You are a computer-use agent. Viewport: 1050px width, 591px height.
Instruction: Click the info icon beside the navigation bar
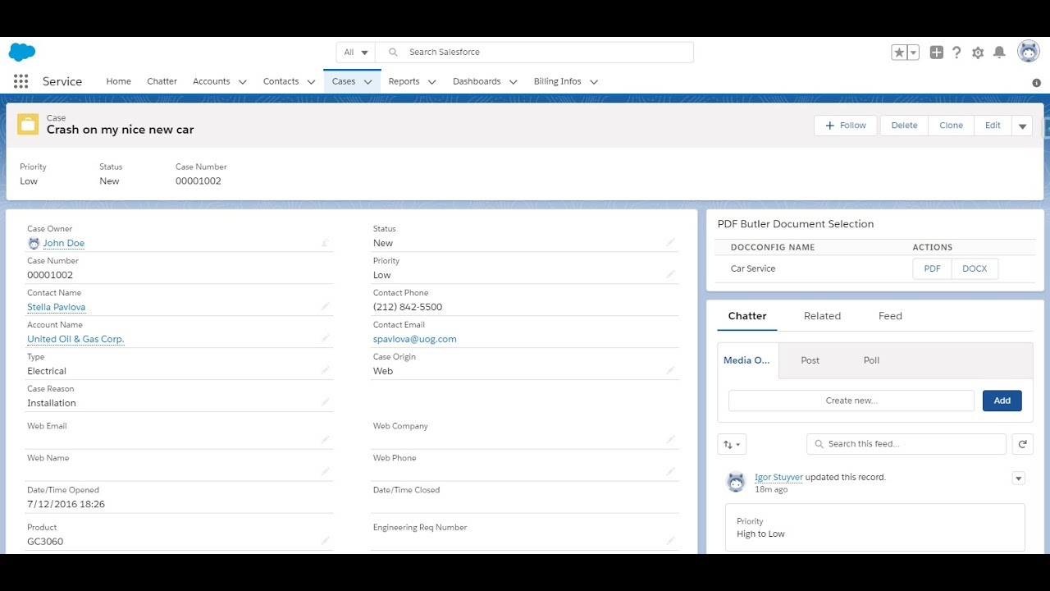pyautogui.click(x=1036, y=83)
